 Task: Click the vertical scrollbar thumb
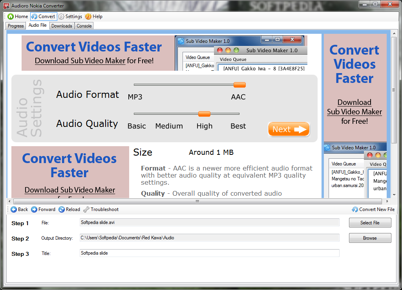click(394, 90)
